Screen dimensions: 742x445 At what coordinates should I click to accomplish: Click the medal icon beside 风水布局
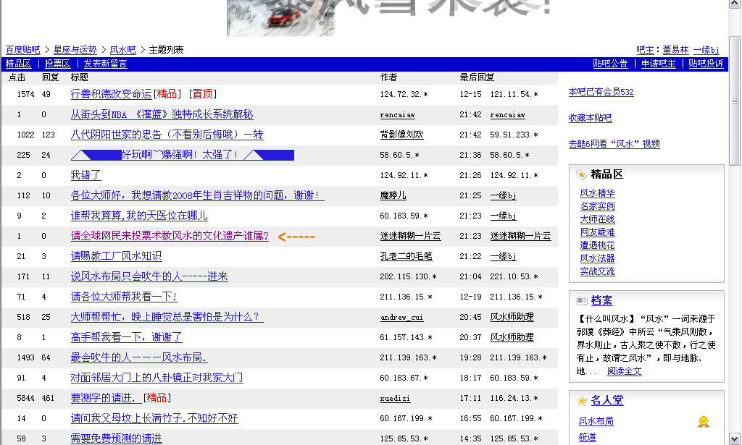point(702,421)
